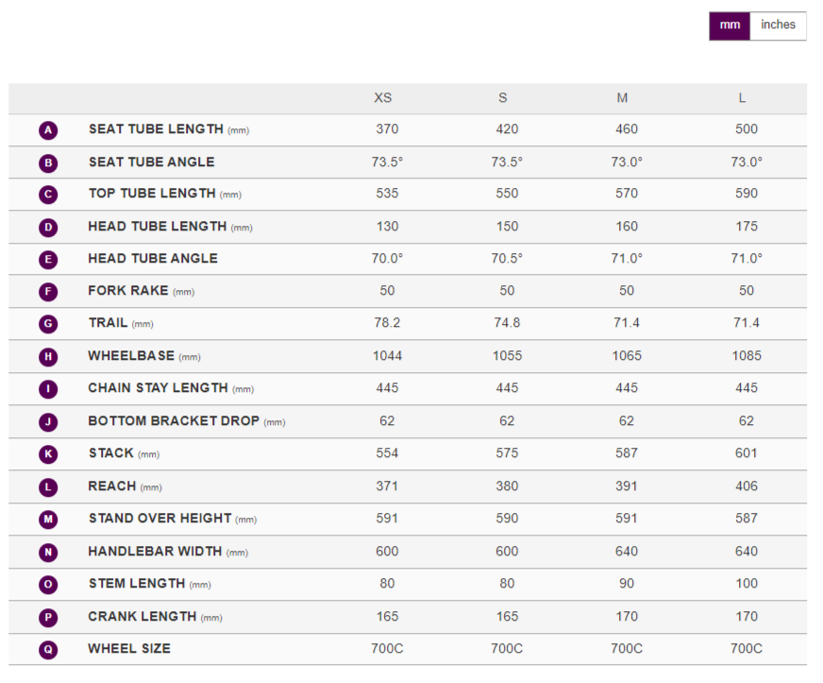Screen dimensions: 823x683
Task: Click the letter L reach badge
Action: 48,487
